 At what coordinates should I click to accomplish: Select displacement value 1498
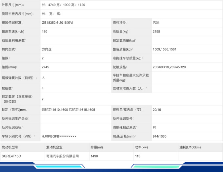[94, 156]
